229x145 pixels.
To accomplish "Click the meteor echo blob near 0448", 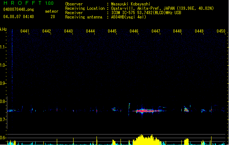I will [x=186, y=109].
